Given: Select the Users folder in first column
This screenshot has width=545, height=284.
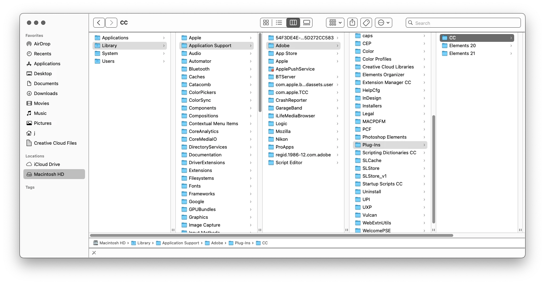Looking at the screenshot, I should (130, 61).
